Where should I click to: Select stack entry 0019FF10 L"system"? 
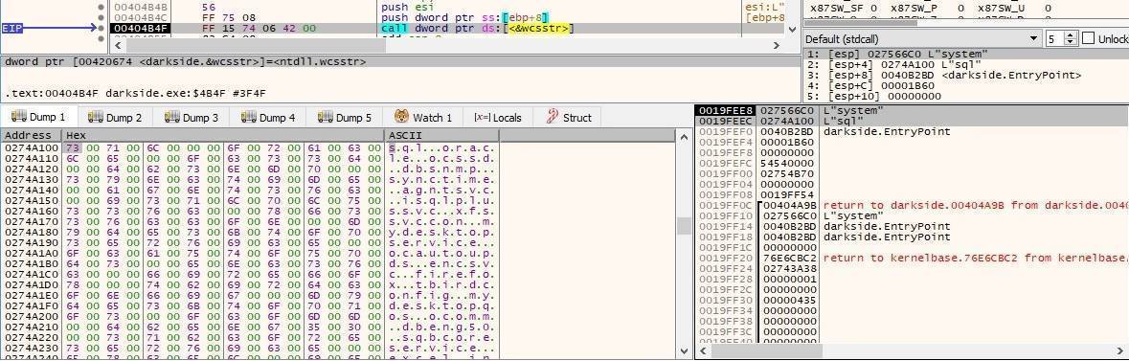(912, 215)
